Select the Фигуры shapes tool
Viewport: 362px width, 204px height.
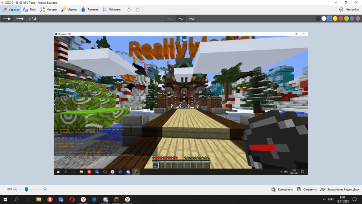(48, 9)
